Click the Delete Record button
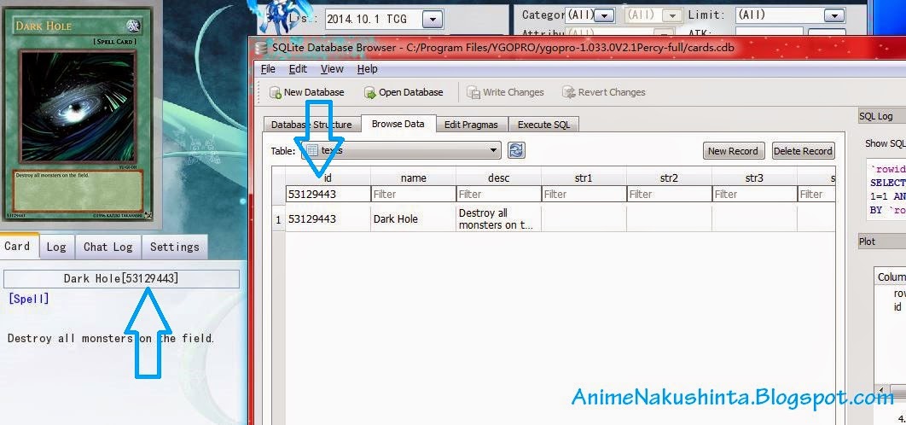 click(803, 151)
